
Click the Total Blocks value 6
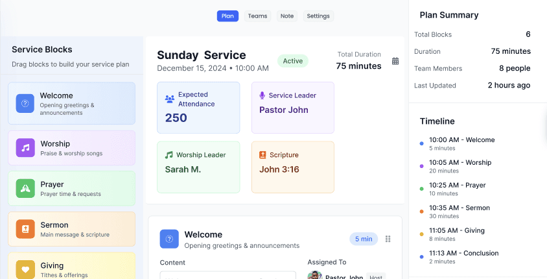tap(528, 34)
